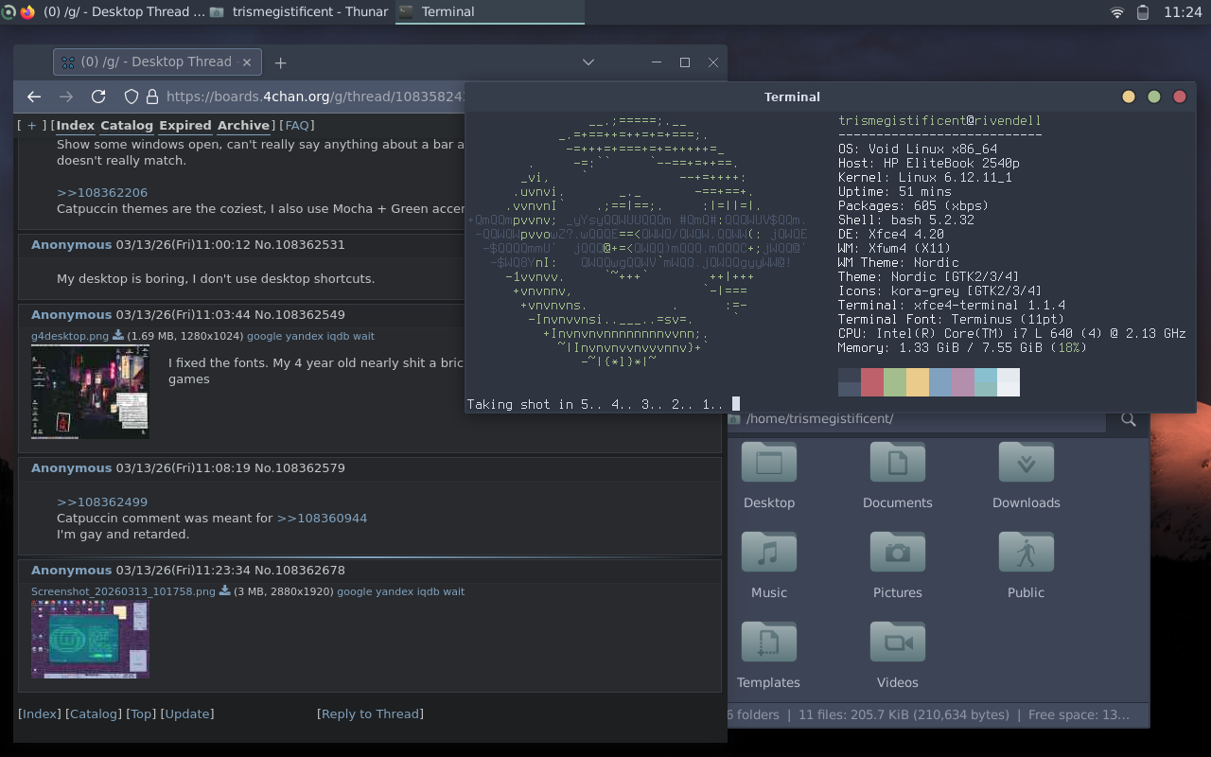Image resolution: width=1211 pixels, height=757 pixels.
Task: Open the Catalog link in top navigation
Action: 127,125
